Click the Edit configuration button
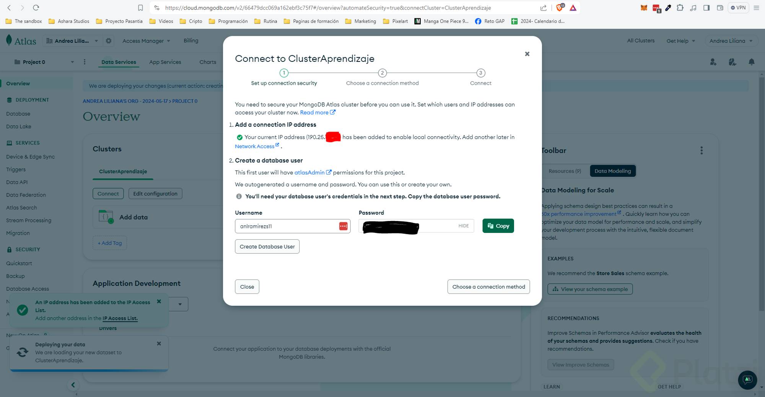This screenshot has height=397, width=765. click(x=155, y=194)
